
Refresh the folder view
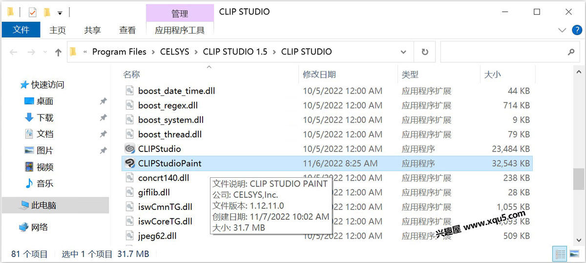(425, 52)
